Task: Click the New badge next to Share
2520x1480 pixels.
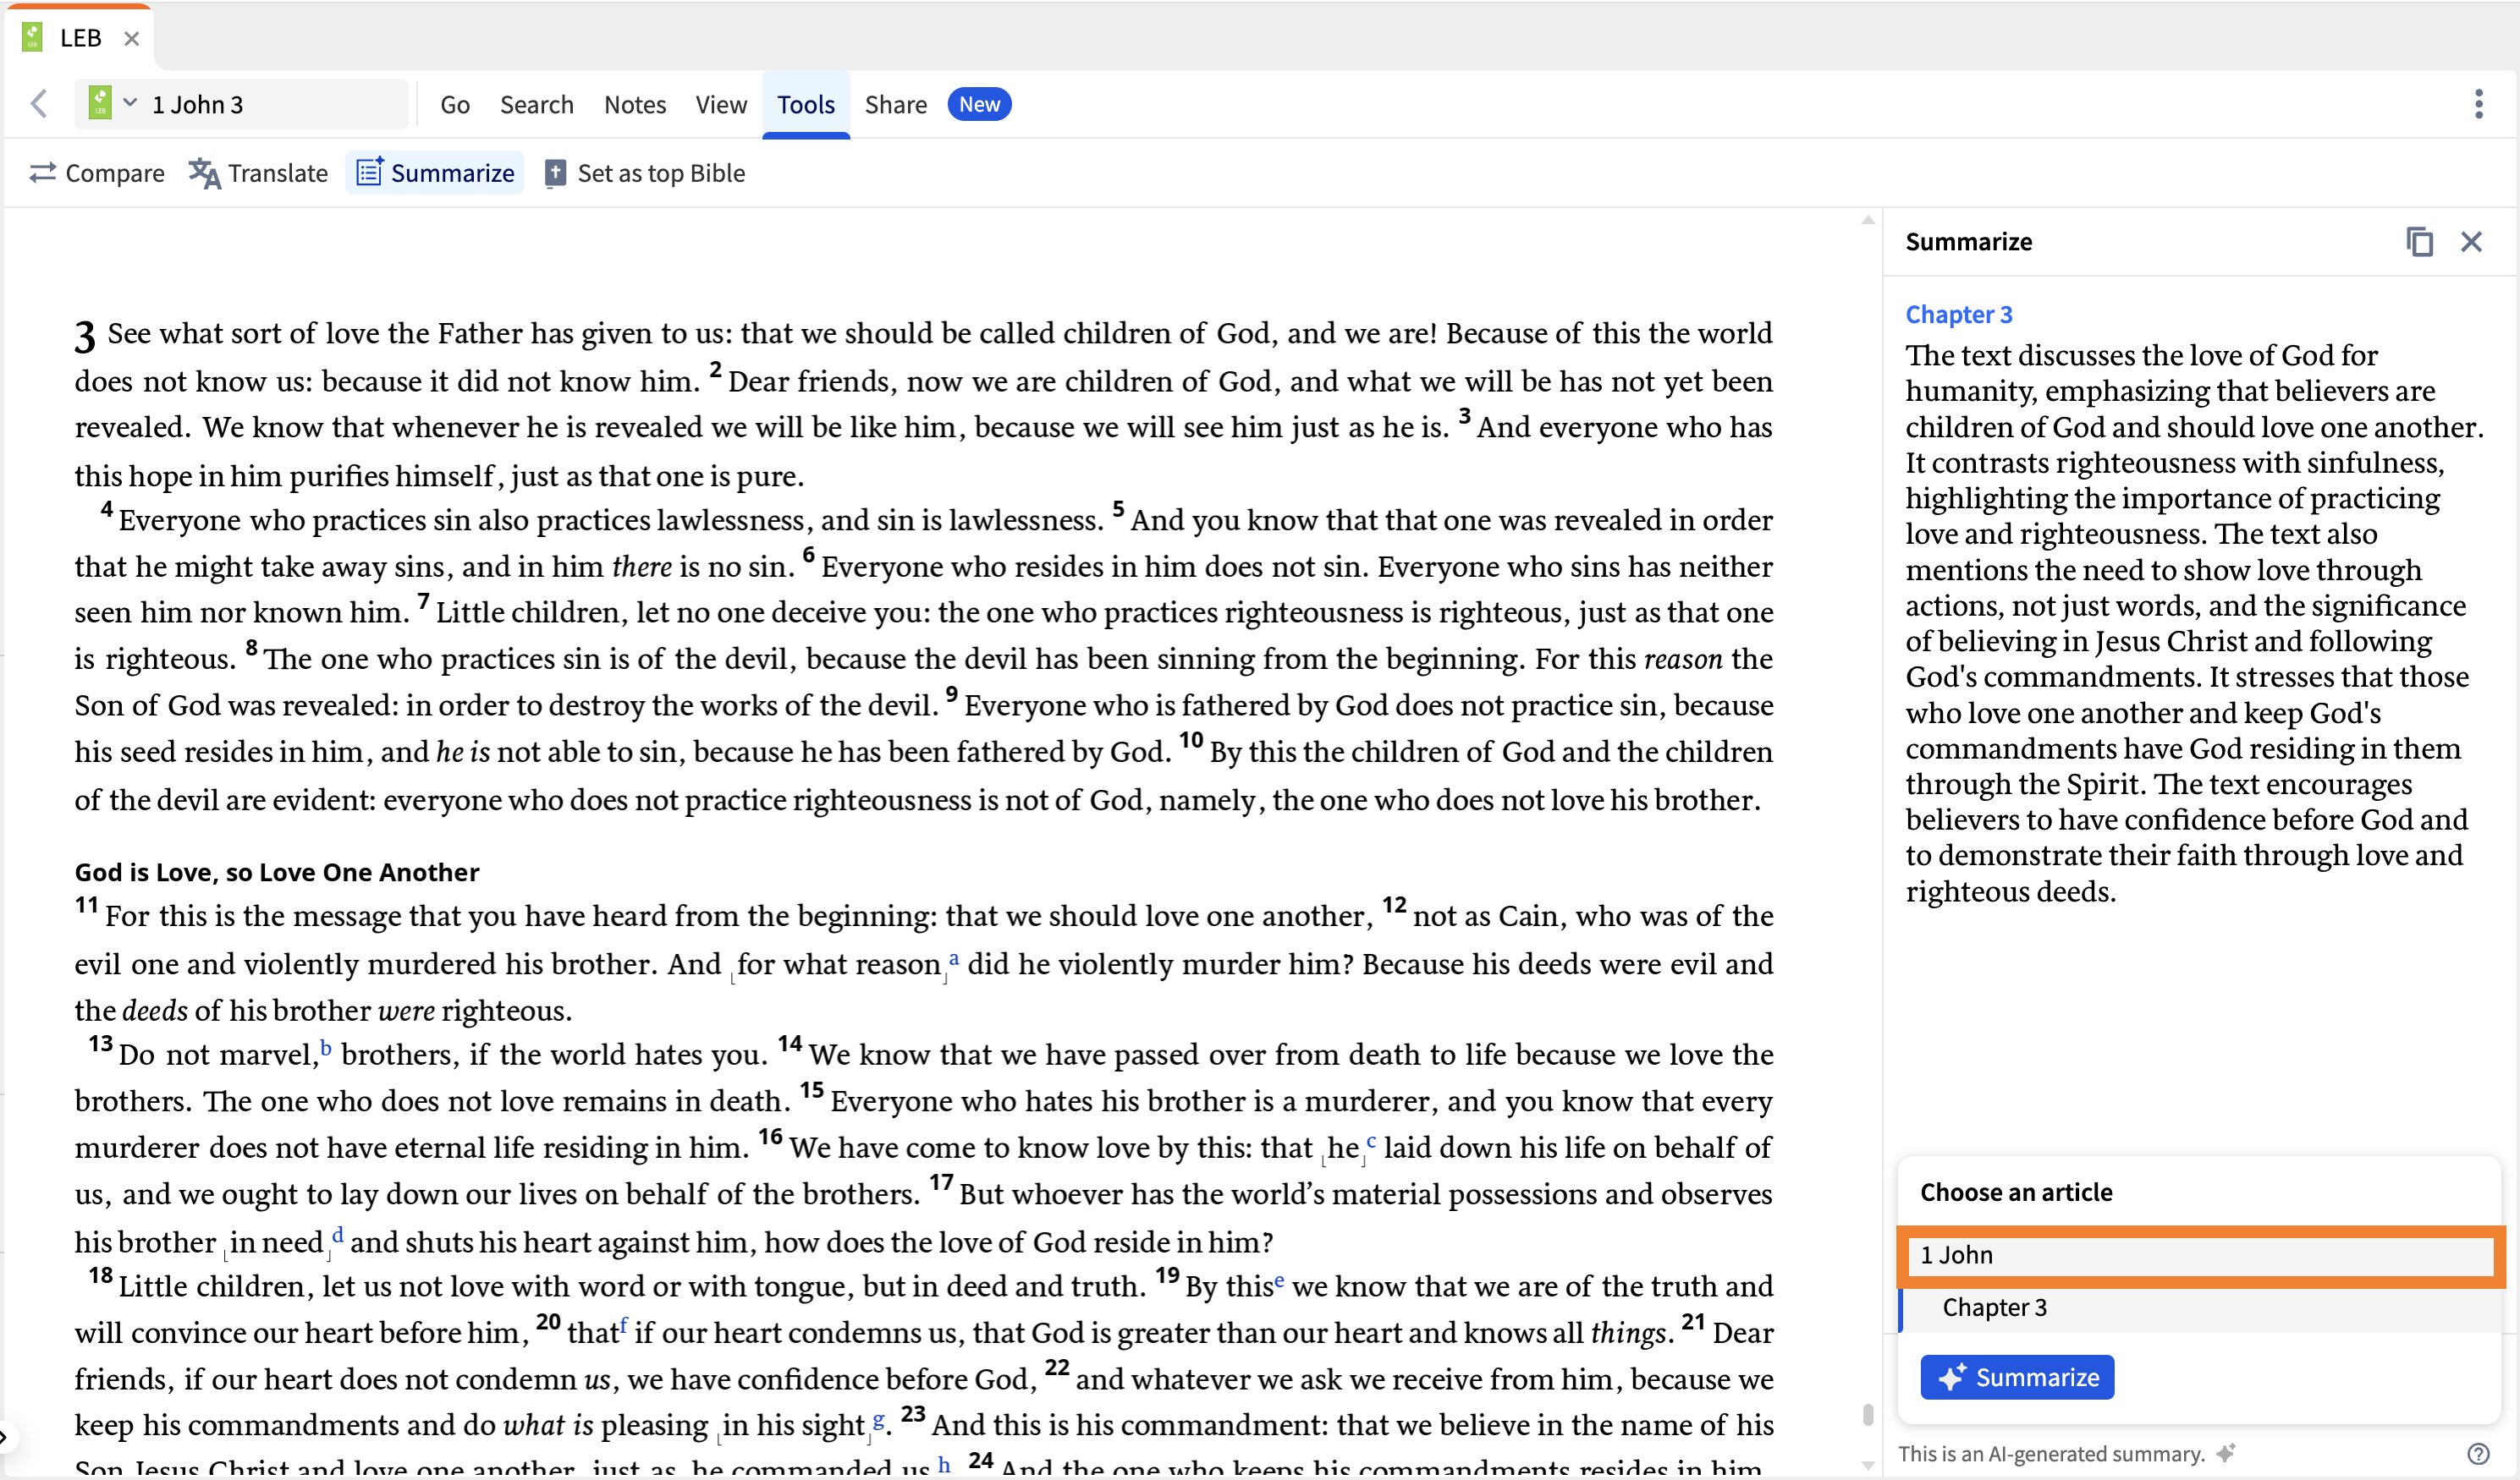Action: [979, 104]
